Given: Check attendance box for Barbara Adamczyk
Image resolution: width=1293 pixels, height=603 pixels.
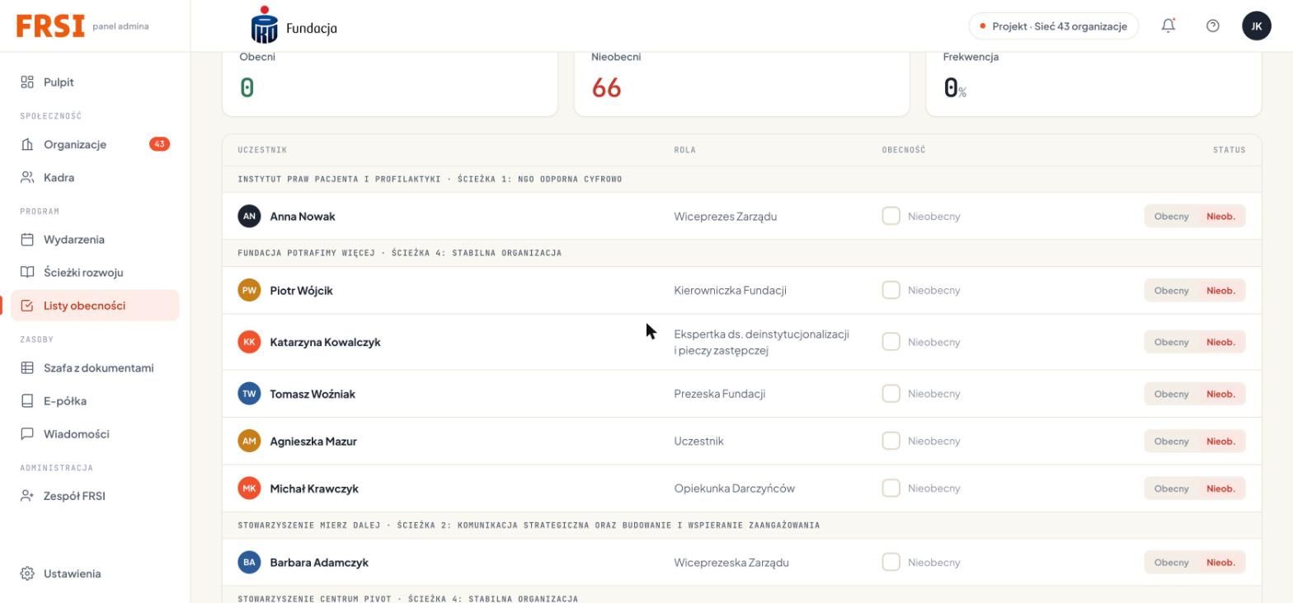Looking at the screenshot, I should point(891,562).
